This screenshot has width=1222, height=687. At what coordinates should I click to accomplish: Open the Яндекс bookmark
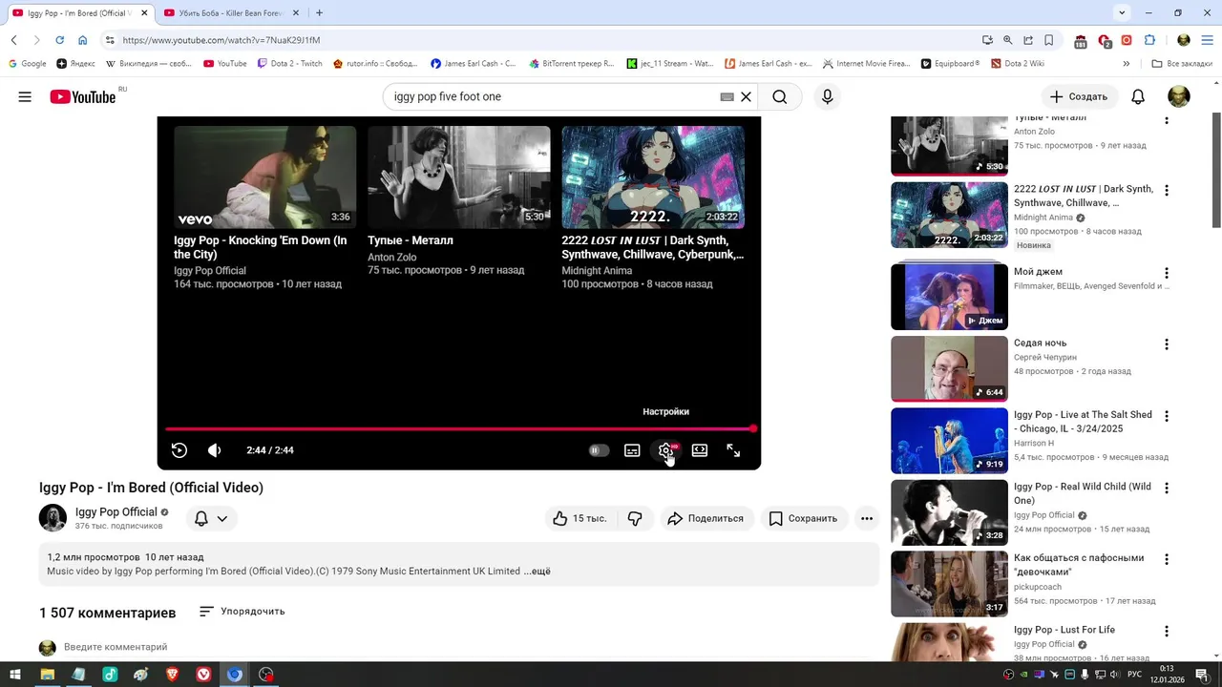point(76,64)
